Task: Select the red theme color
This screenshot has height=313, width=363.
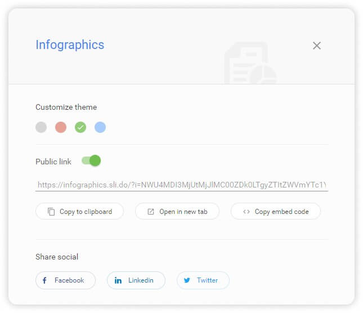Action: 61,127
